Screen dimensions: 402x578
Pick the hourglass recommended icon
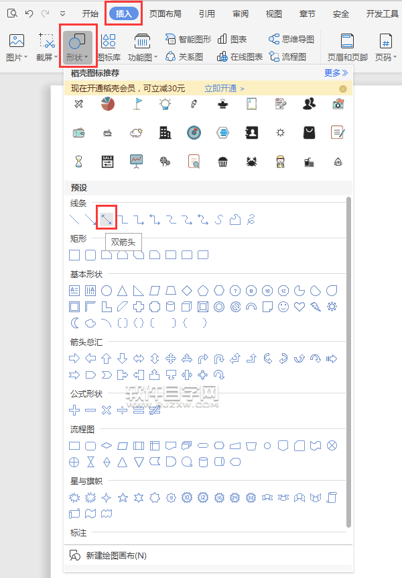coord(78,162)
